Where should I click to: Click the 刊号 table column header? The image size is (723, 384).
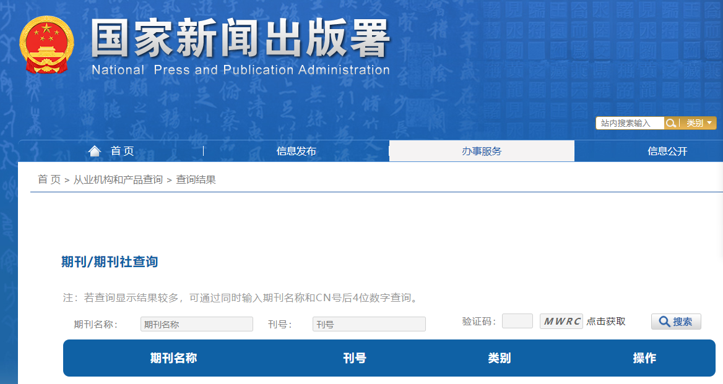point(355,358)
